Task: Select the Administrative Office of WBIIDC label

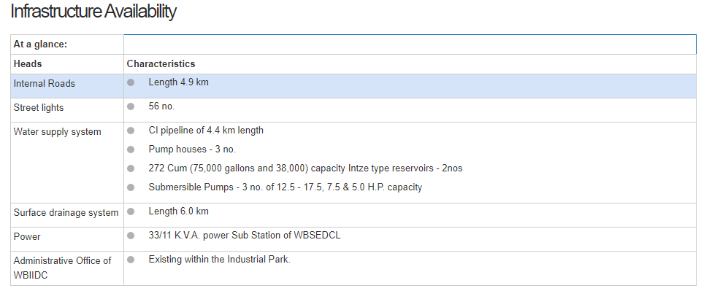Action: point(62,267)
